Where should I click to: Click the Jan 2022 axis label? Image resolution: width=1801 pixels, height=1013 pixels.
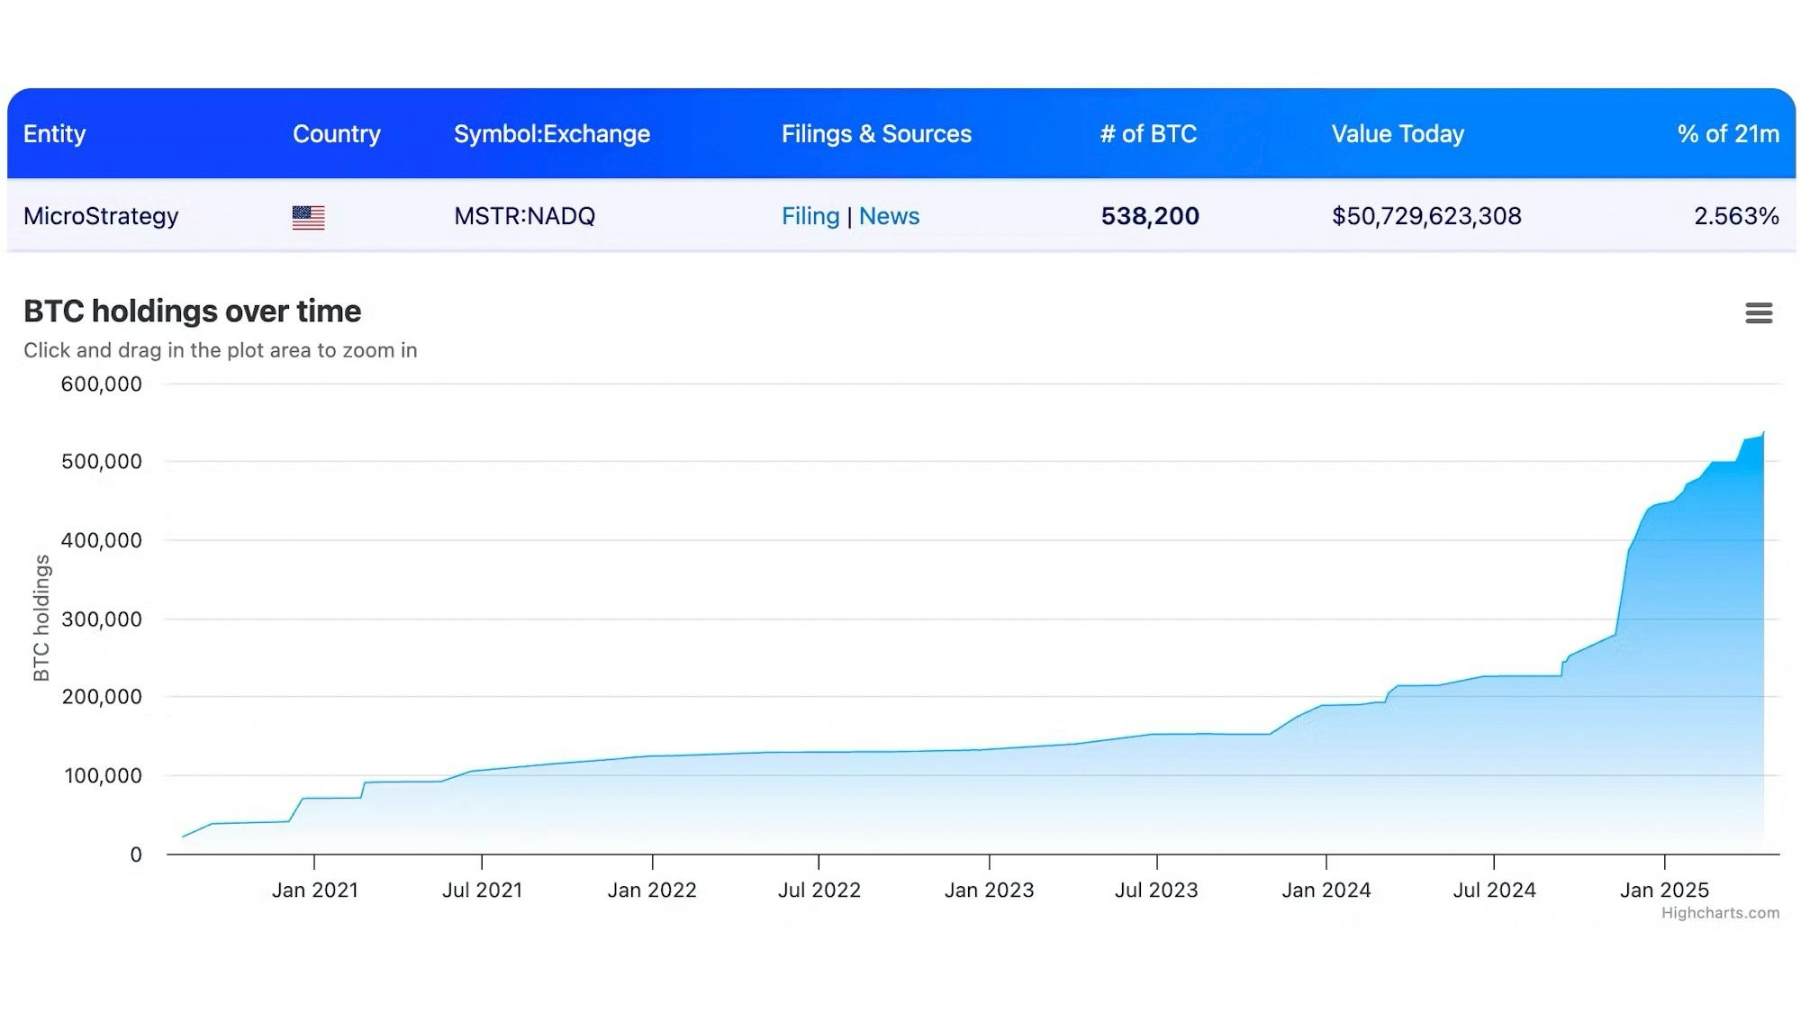(x=652, y=891)
